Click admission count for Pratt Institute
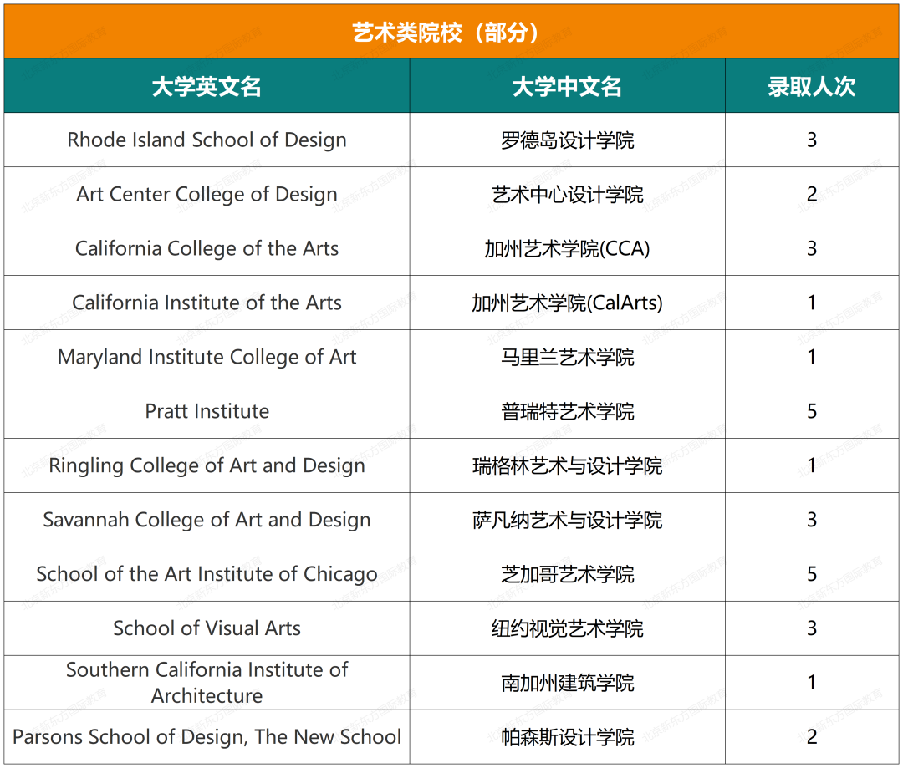 coord(811,411)
